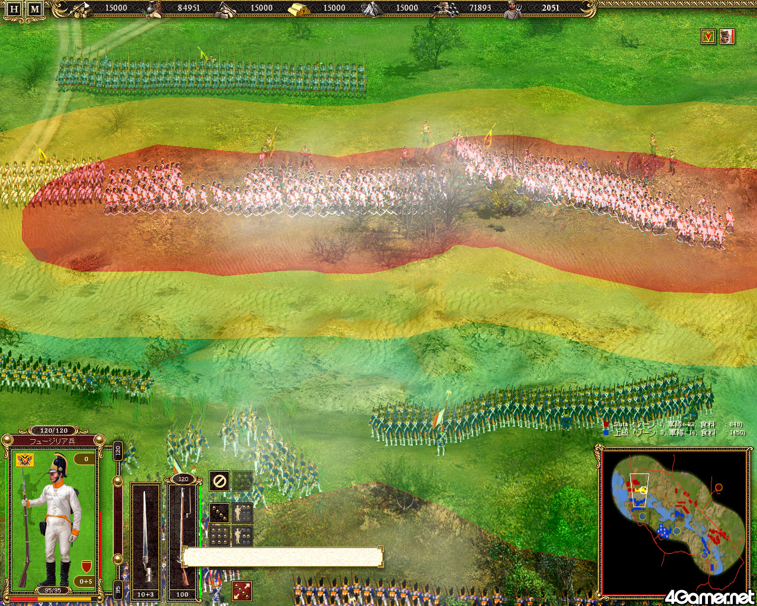Click the 100 musket damage value

pyautogui.click(x=182, y=594)
